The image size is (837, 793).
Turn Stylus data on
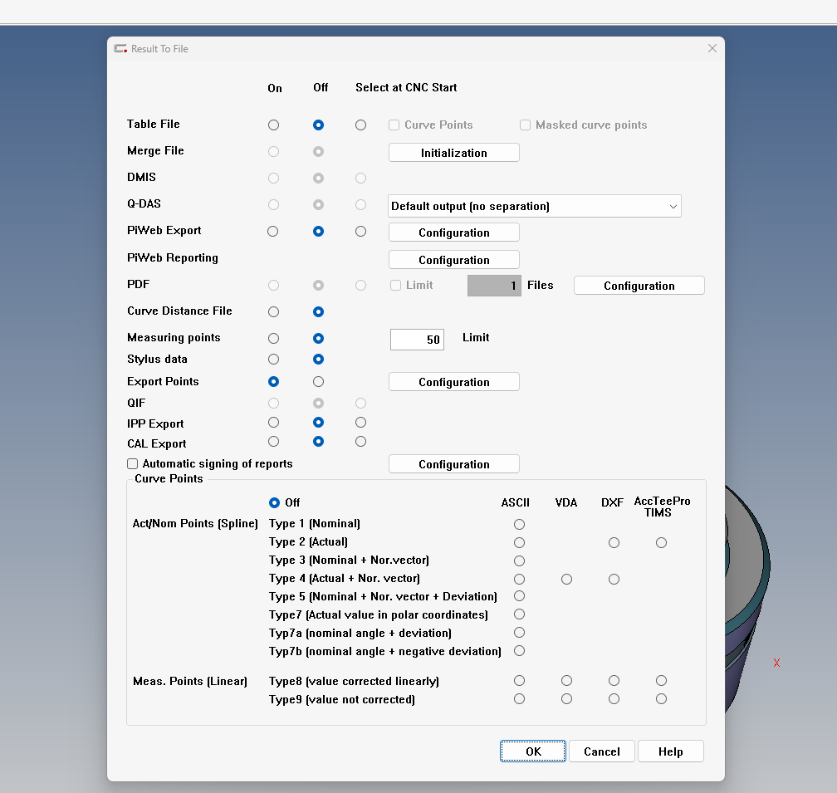pos(273,360)
